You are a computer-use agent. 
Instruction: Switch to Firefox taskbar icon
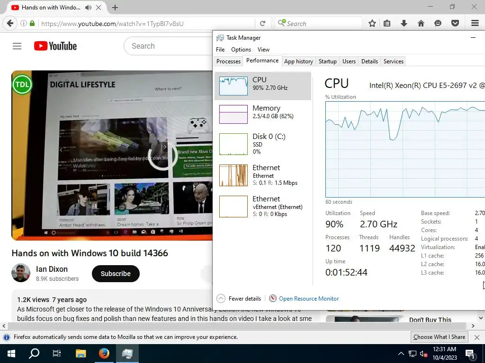coord(104,354)
